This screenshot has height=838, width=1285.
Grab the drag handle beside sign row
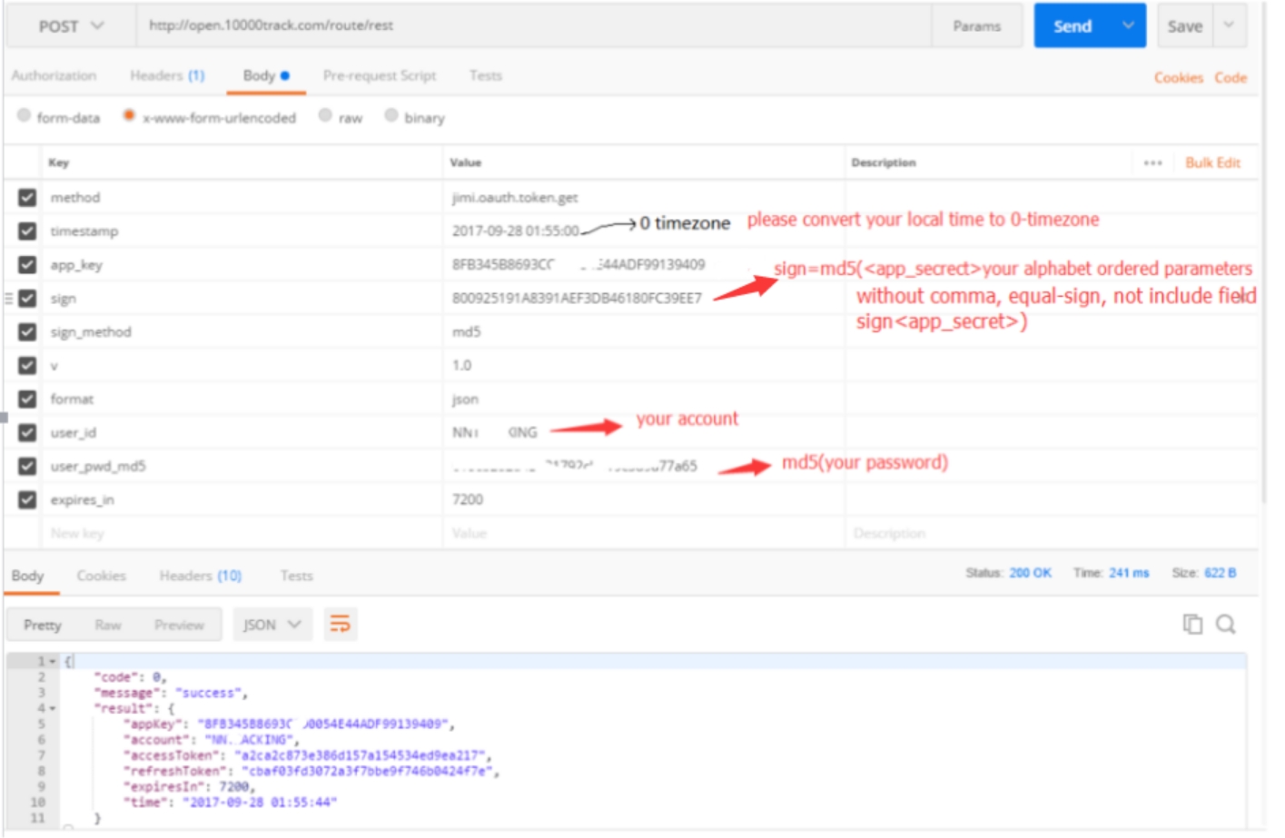[9, 299]
